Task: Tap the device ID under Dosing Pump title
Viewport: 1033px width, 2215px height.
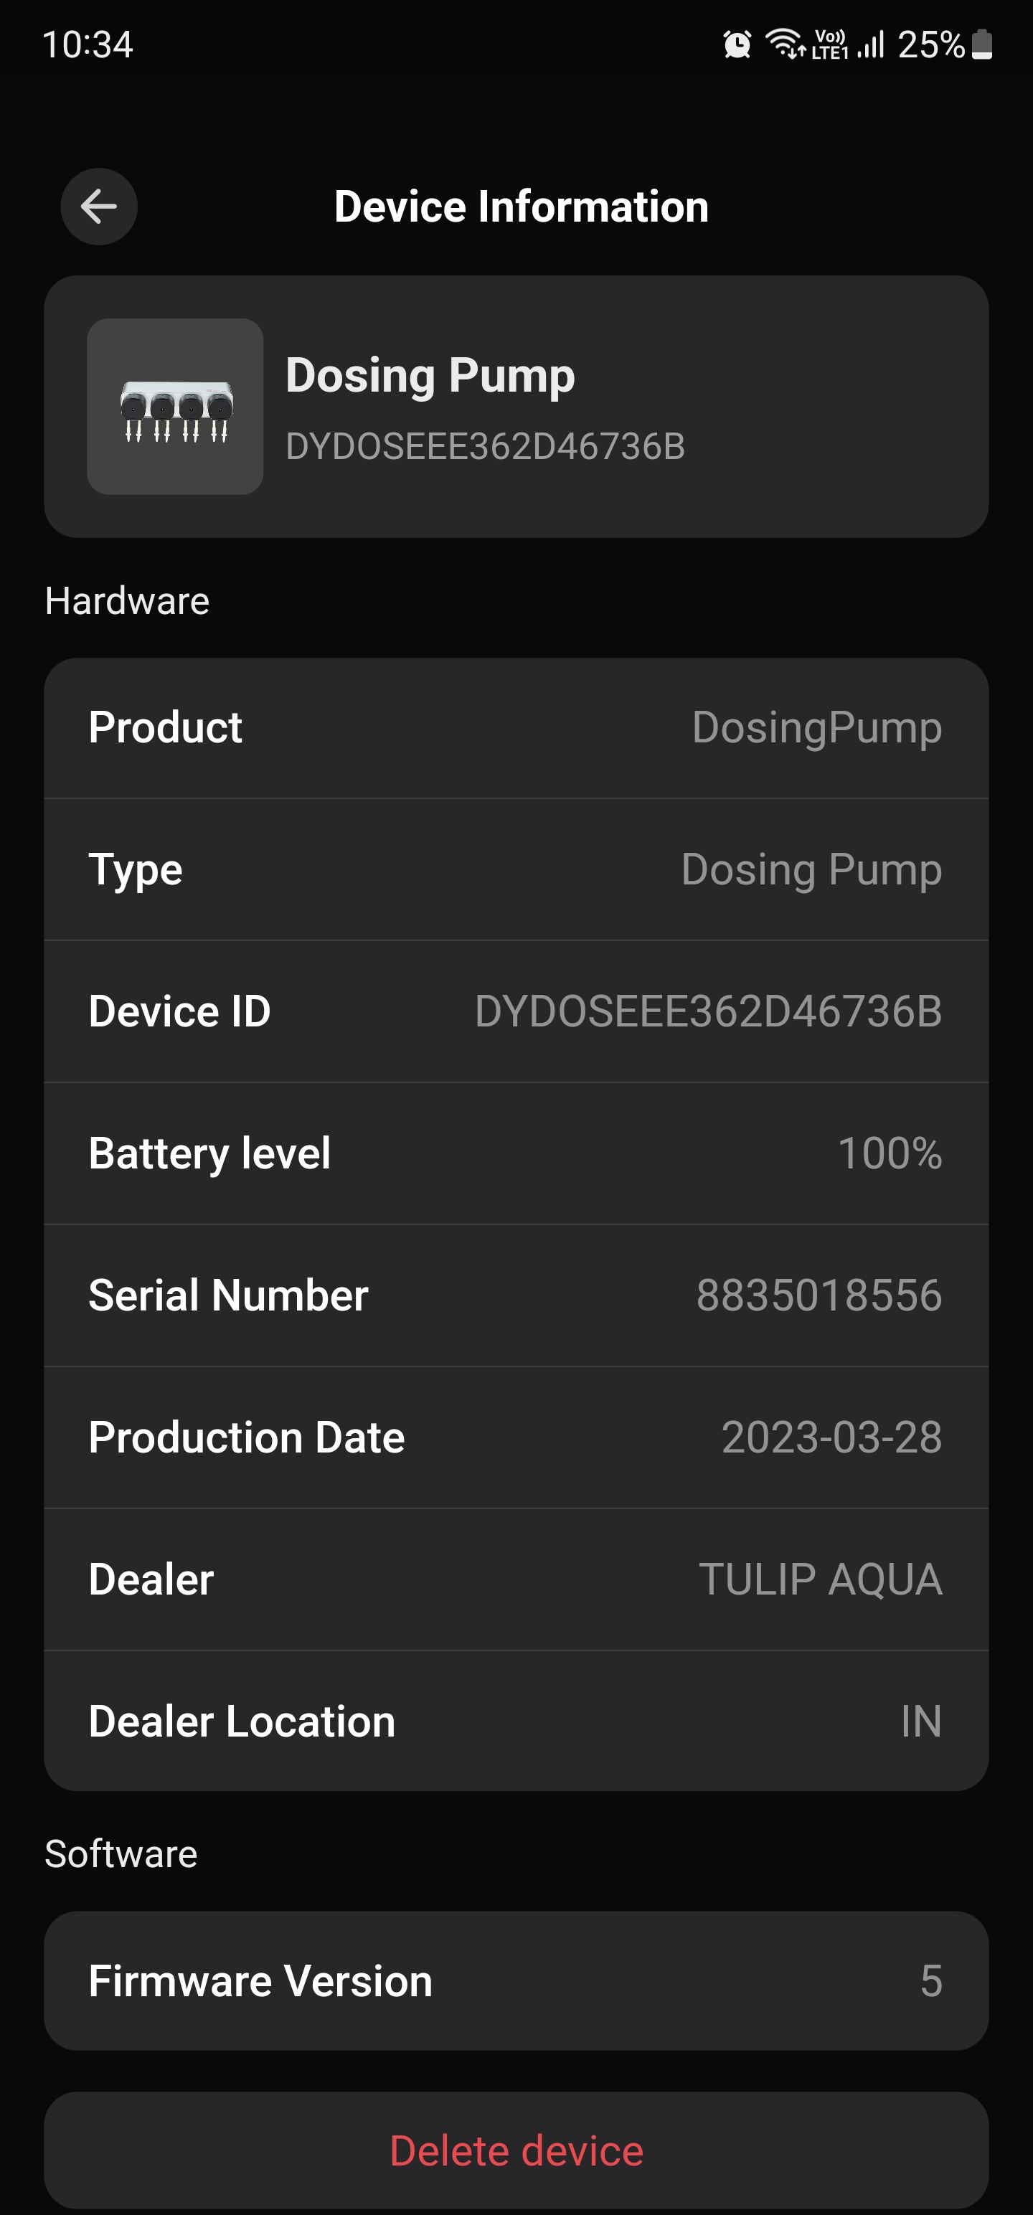Action: pyautogui.click(x=485, y=446)
